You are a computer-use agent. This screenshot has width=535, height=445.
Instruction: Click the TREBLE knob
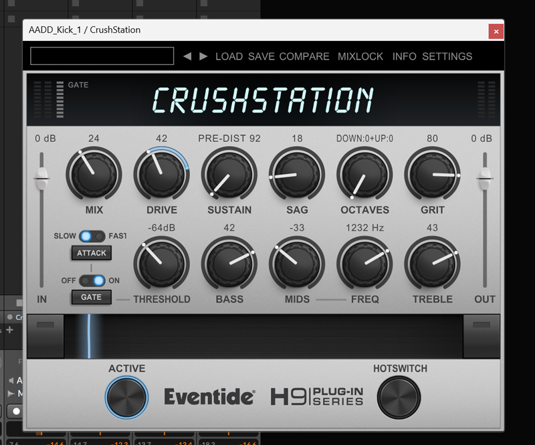coord(432,264)
